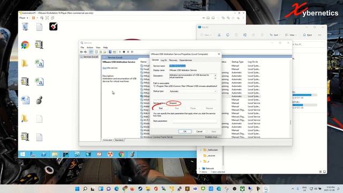Screen dimensions: 343x193
Task: Click the Copy icon in This PC window
Action: [x=228, y=35]
